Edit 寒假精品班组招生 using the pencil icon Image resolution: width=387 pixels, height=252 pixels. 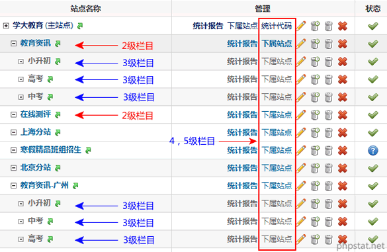point(301,150)
